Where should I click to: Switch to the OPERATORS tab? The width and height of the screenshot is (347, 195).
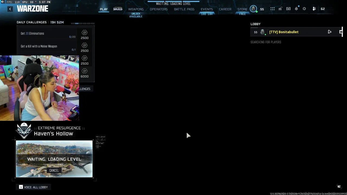click(x=159, y=9)
